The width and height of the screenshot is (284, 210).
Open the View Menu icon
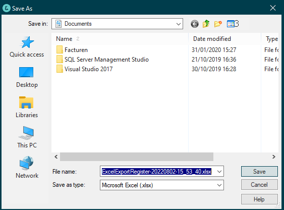coord(233,24)
